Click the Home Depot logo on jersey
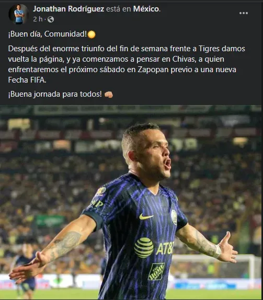 156,272
